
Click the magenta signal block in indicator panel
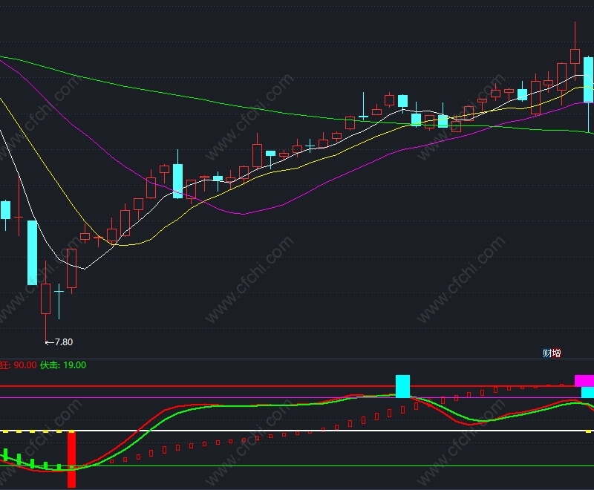pos(584,381)
